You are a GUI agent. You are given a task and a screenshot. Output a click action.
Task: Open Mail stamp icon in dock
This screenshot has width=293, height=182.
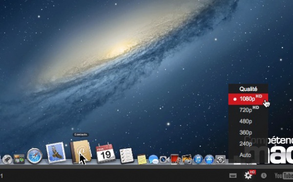(56, 153)
